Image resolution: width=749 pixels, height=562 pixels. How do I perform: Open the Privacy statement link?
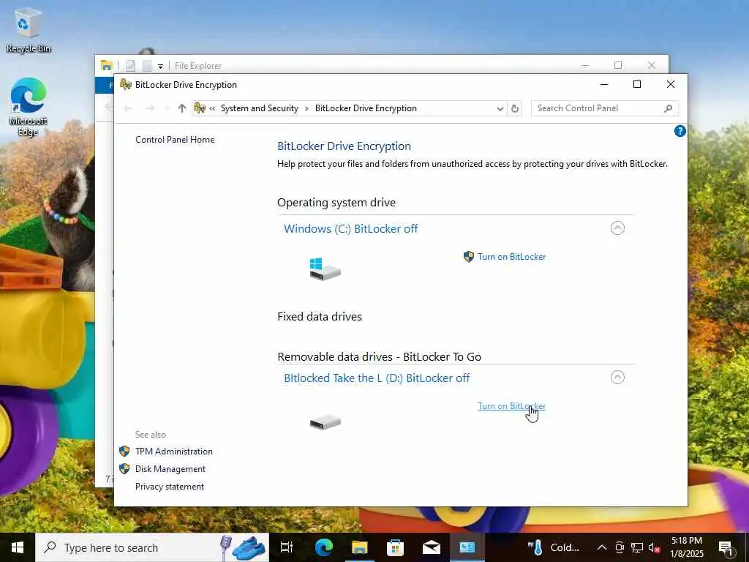170,487
